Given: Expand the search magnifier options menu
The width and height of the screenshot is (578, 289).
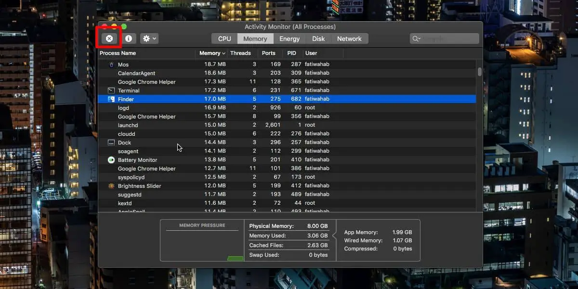Looking at the screenshot, I should click(x=416, y=39).
